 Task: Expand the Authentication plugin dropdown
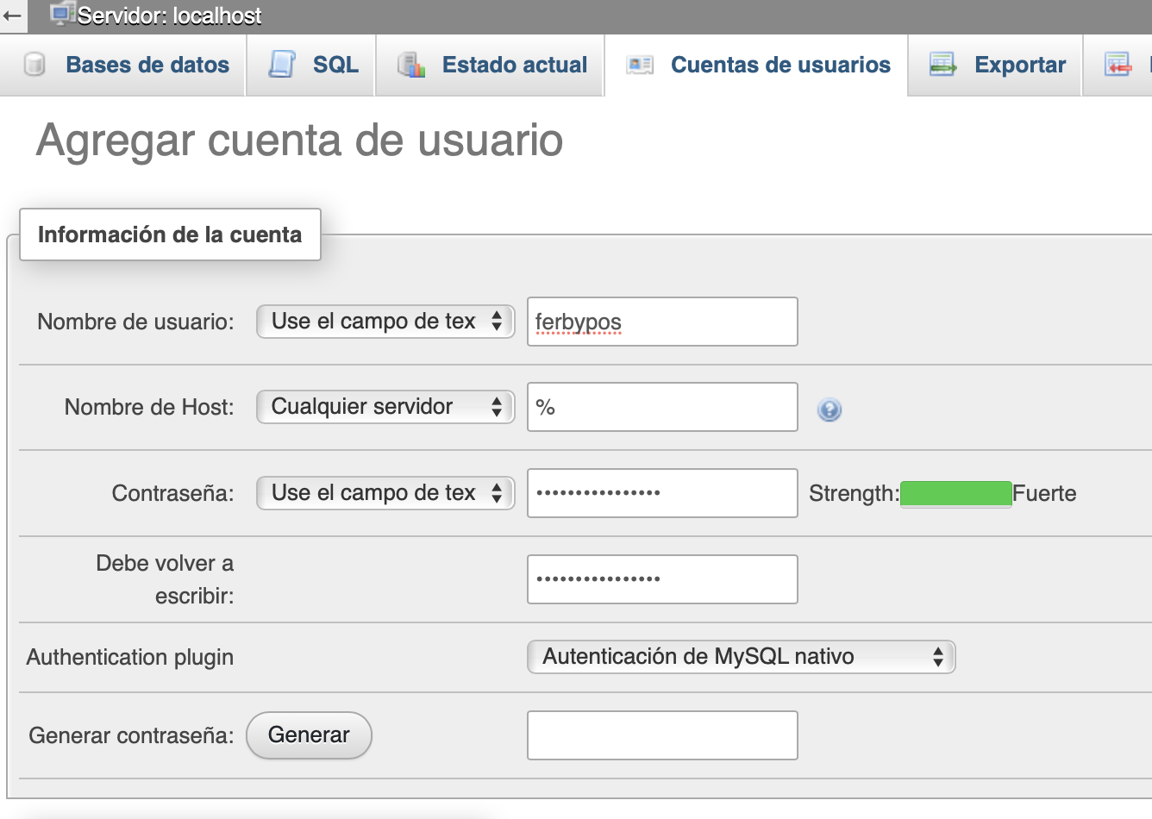click(x=741, y=657)
